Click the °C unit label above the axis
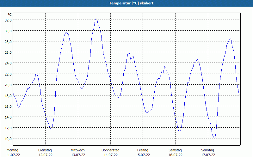Screen dimensions: 253x158 (10, 15)
